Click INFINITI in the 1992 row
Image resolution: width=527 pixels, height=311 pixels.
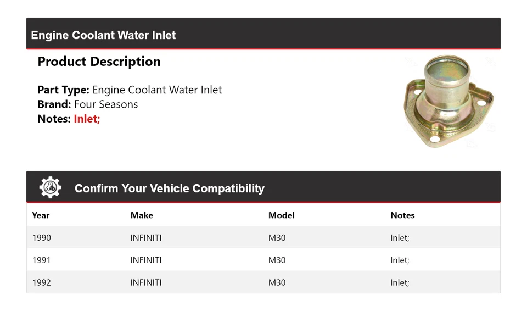[x=146, y=282]
